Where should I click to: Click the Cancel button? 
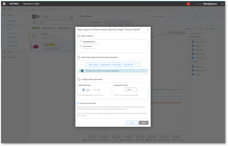coord(132,122)
